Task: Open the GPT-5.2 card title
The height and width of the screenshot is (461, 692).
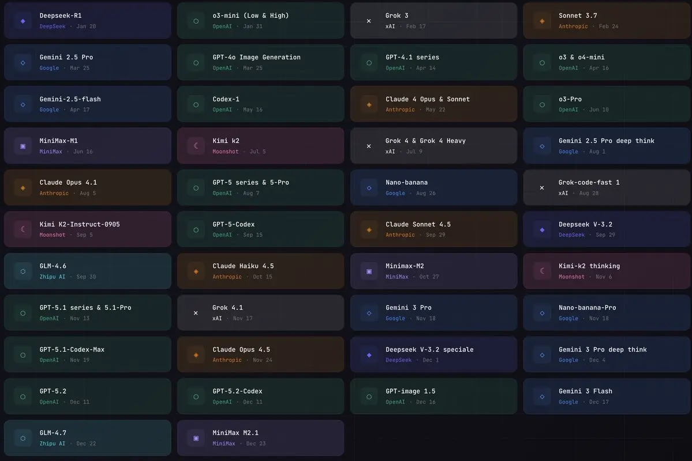Action: coord(53,391)
